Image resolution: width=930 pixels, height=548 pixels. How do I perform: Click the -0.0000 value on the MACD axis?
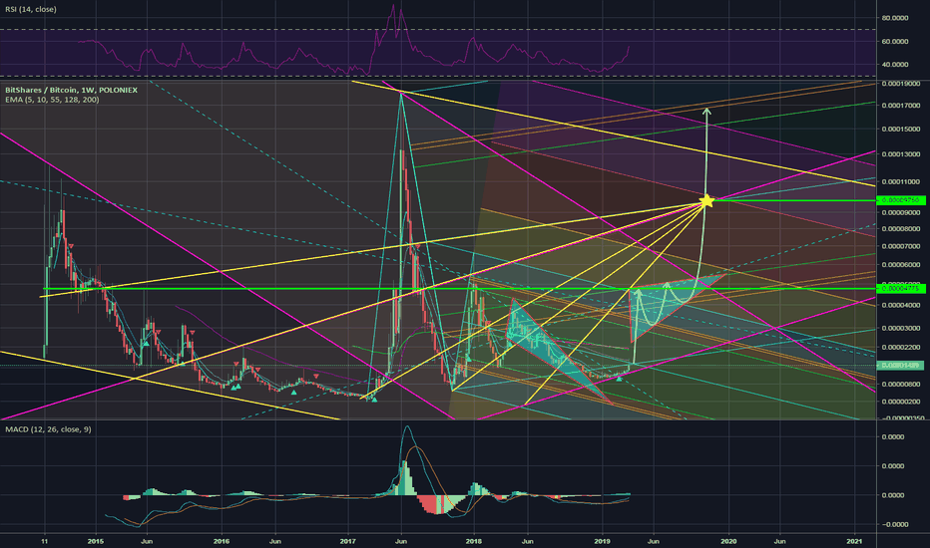[894, 524]
